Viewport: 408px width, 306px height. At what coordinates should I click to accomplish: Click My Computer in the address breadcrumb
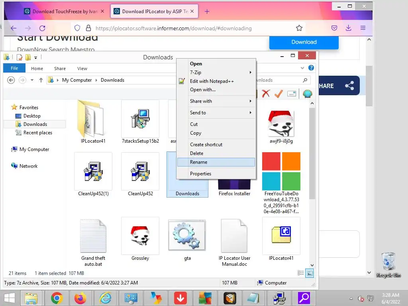(x=77, y=80)
